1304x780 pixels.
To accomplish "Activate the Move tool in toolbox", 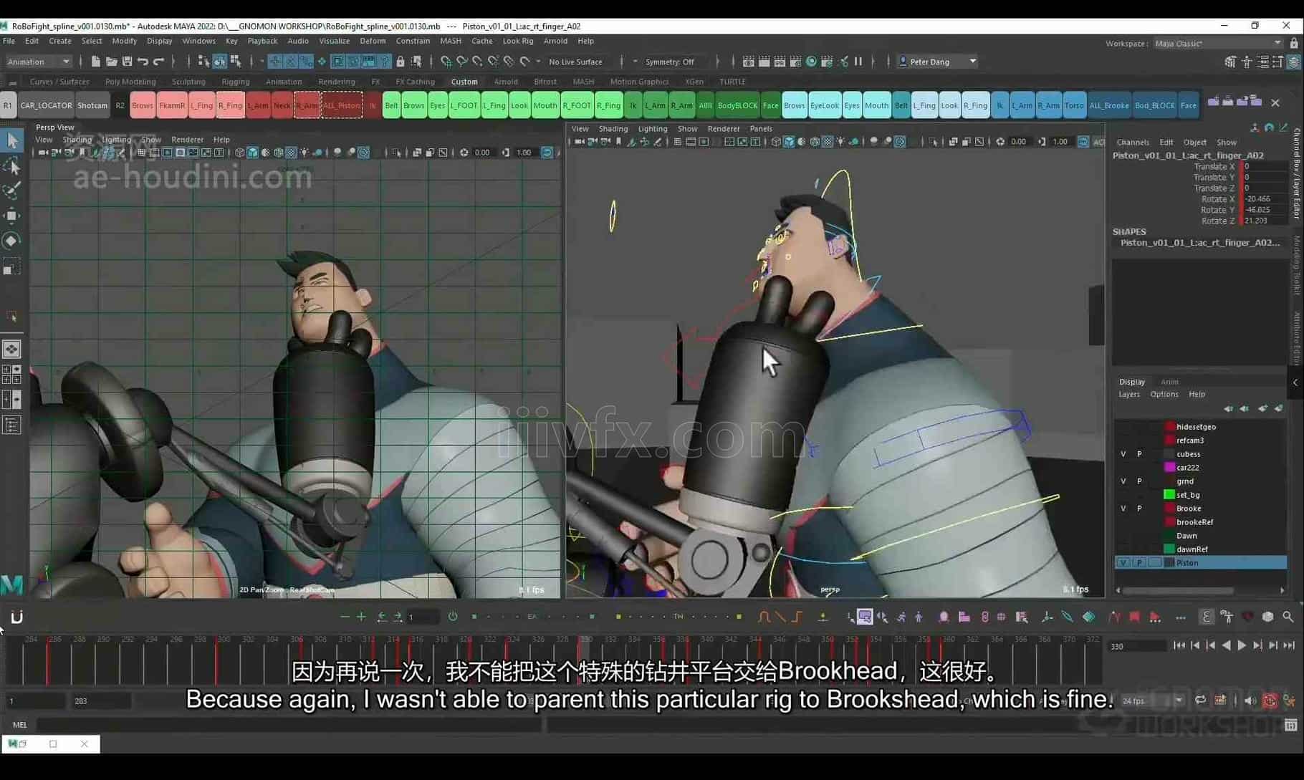I will pyautogui.click(x=12, y=216).
